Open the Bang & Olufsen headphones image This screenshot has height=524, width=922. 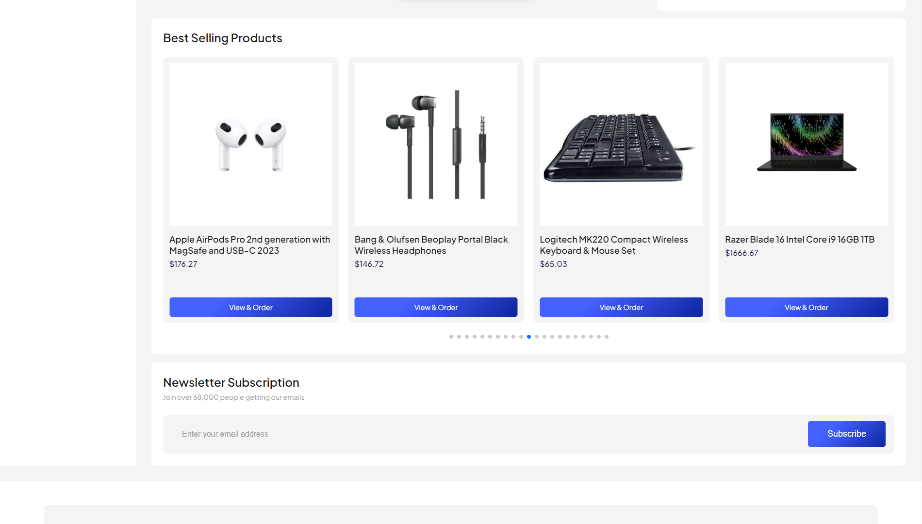click(436, 144)
